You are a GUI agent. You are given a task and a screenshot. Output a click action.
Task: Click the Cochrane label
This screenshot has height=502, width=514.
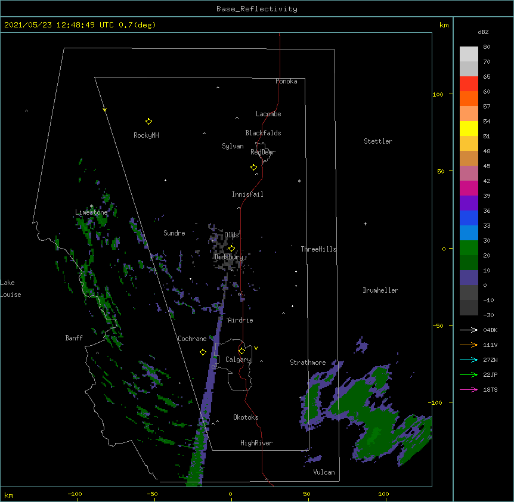click(x=192, y=339)
